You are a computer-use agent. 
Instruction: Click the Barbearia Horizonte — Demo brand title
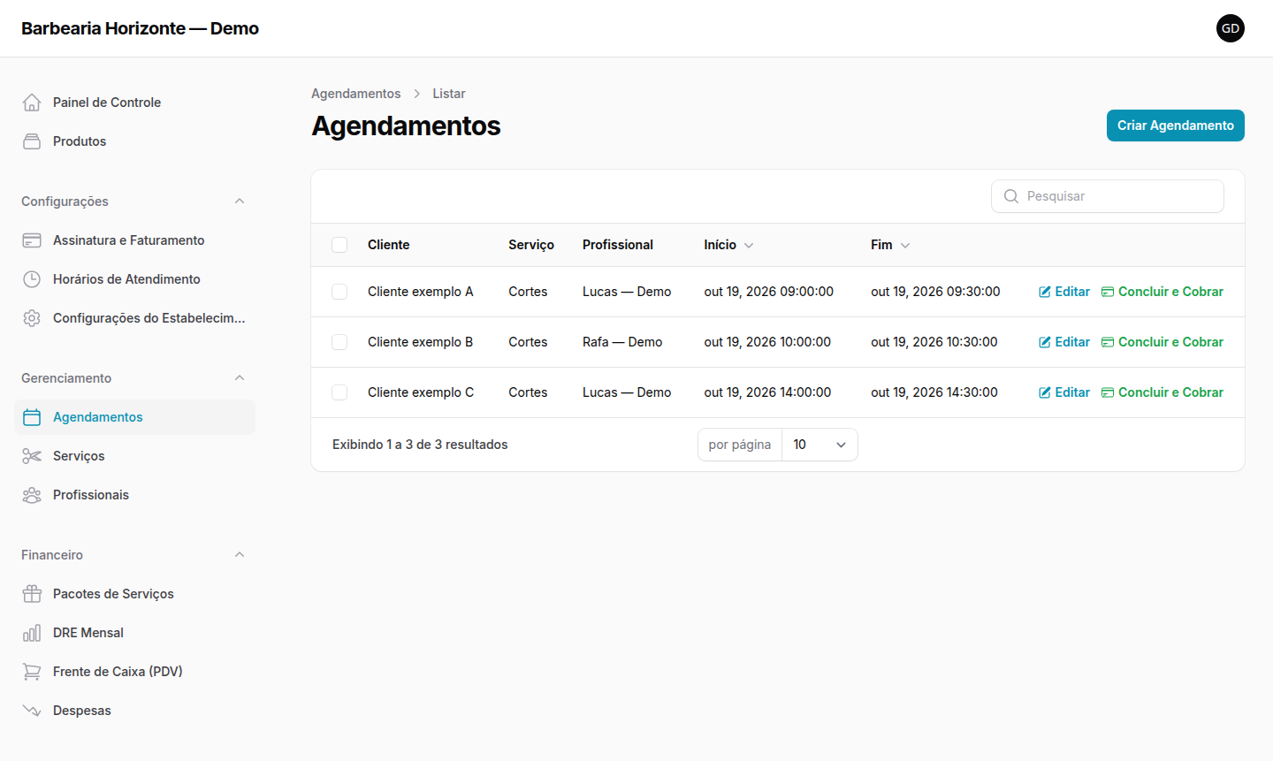point(140,28)
